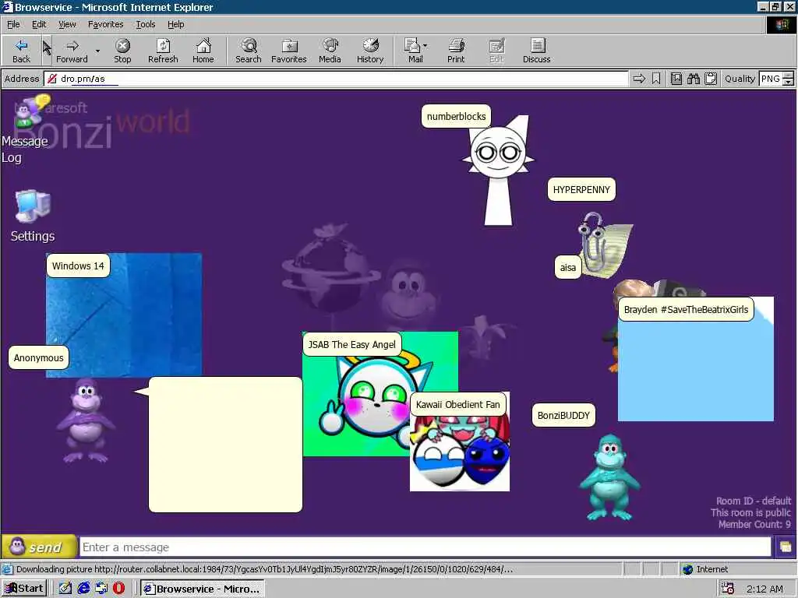Click the Forward toolbar button
798x598 pixels.
click(72, 51)
